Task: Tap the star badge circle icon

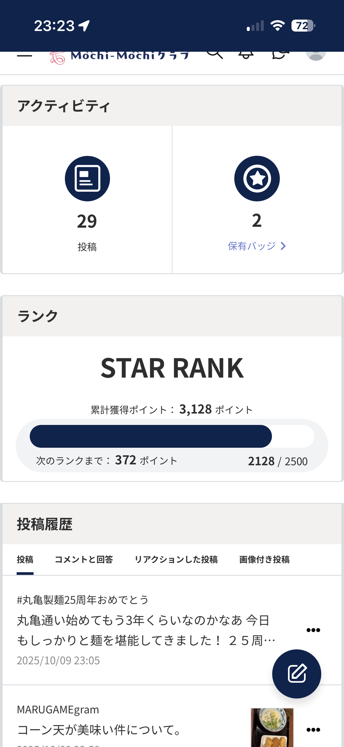Action: click(x=257, y=179)
